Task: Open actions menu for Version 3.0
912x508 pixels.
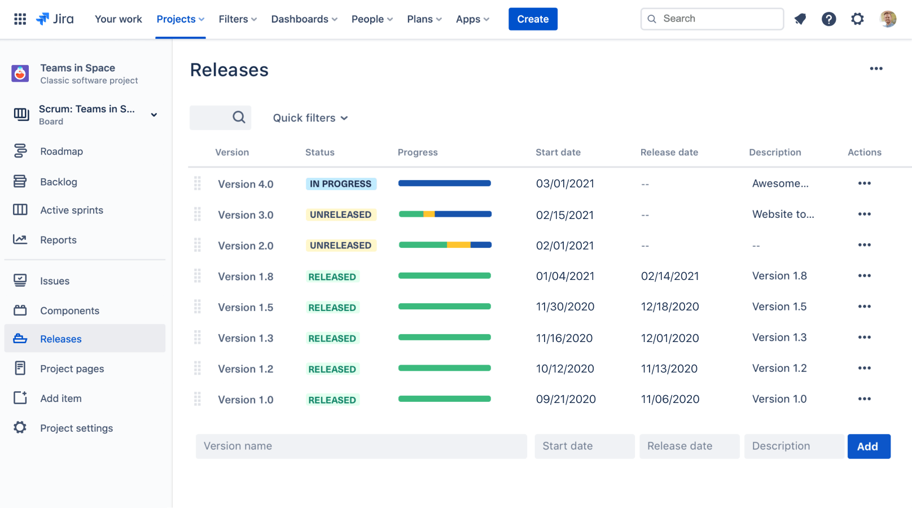Action: [x=864, y=214]
